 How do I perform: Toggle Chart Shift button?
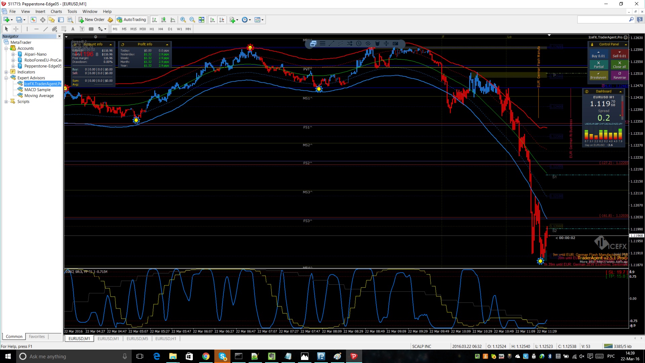pyautogui.click(x=222, y=20)
